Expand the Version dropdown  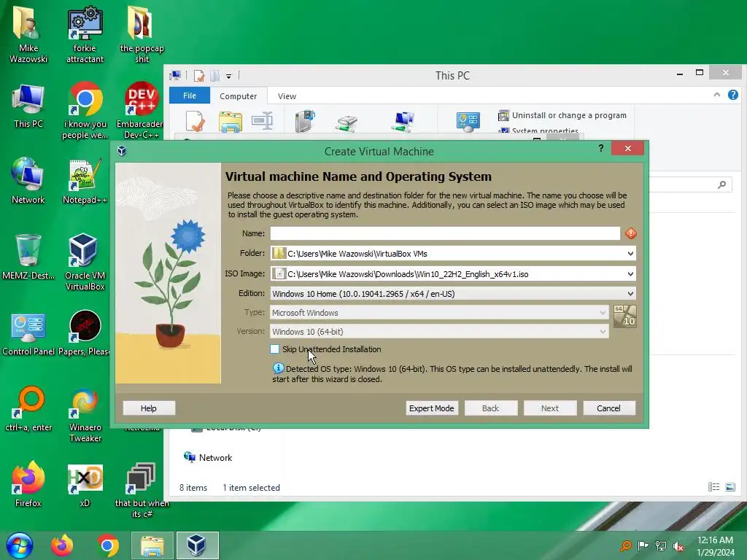click(x=603, y=332)
